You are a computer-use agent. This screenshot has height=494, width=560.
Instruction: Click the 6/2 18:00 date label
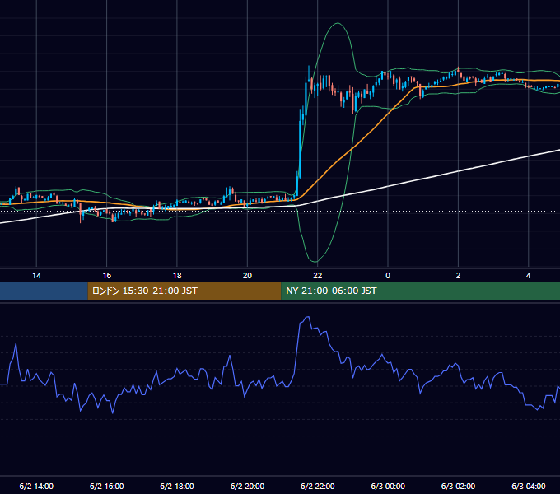click(177, 486)
